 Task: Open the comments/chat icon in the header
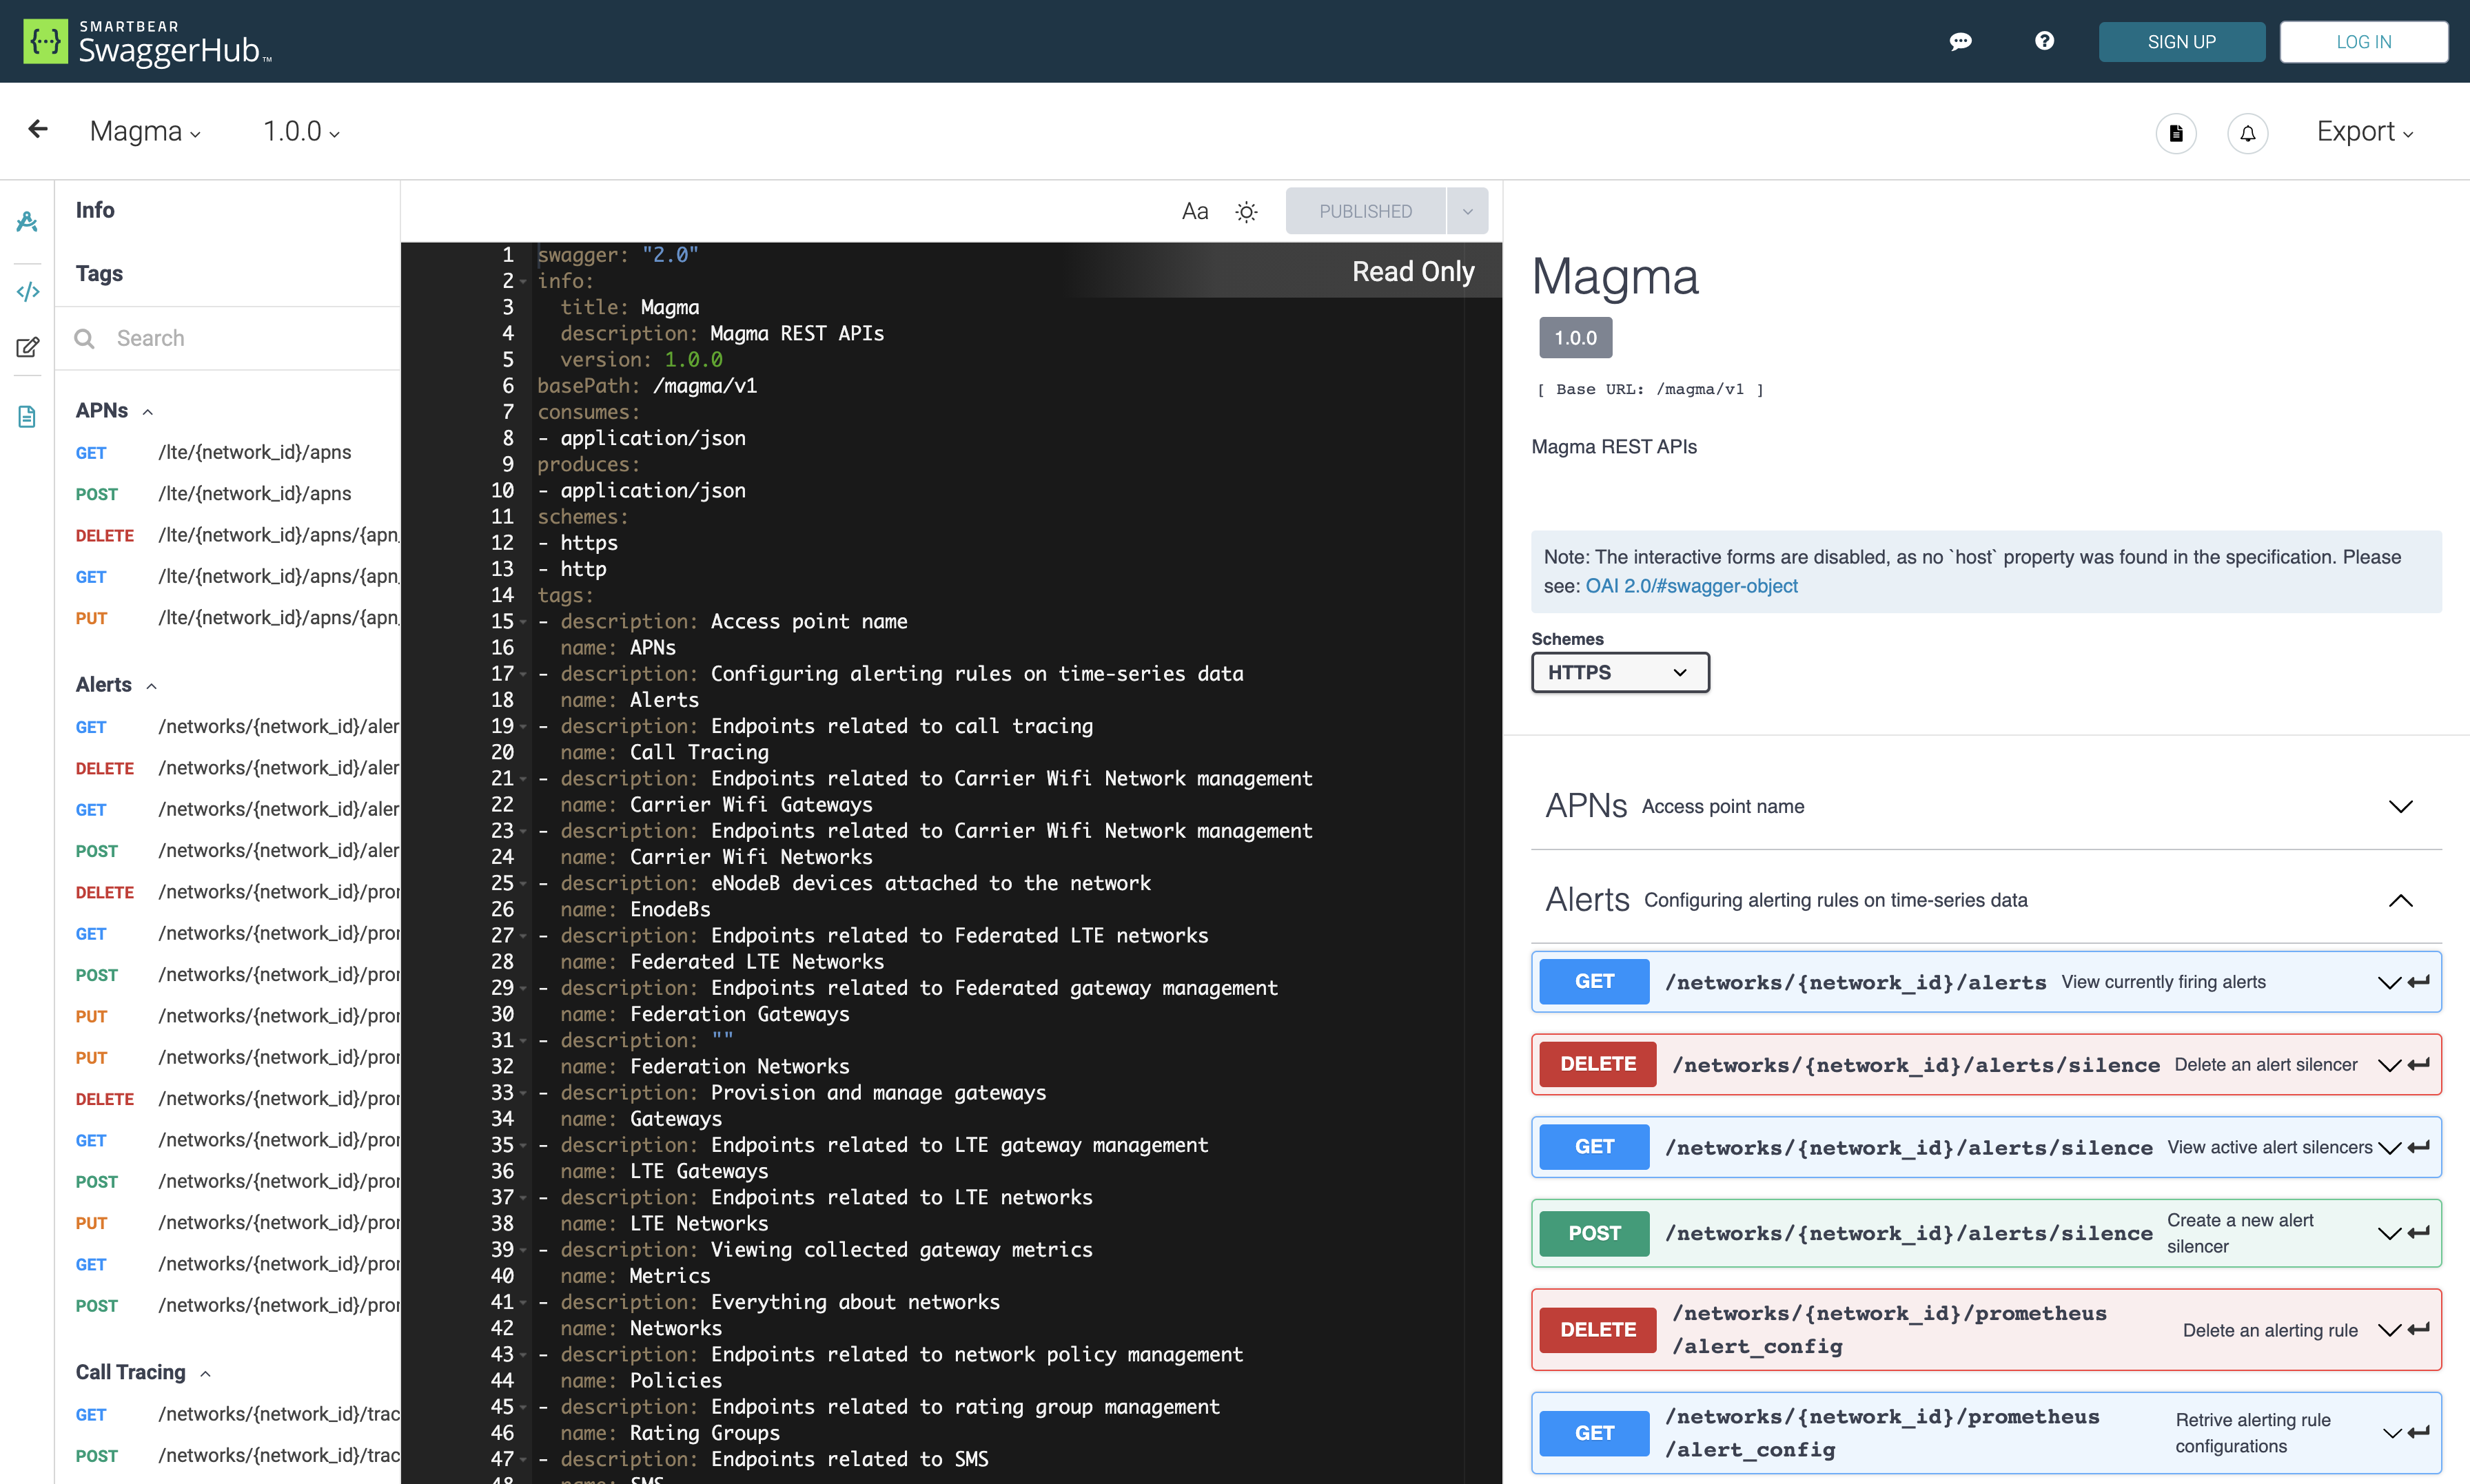pos(1960,41)
